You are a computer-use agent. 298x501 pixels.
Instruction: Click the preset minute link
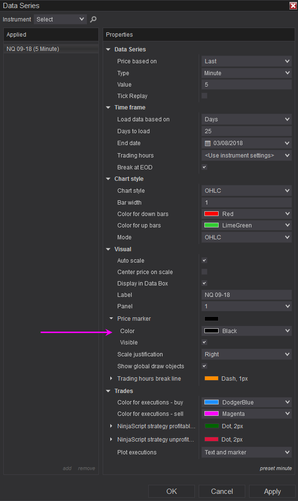tap(276, 469)
